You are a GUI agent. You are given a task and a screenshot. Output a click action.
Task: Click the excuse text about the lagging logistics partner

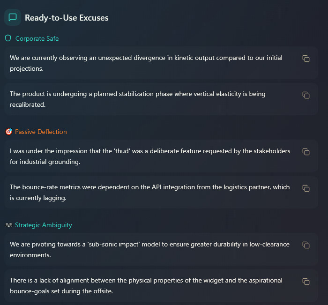[150, 192]
